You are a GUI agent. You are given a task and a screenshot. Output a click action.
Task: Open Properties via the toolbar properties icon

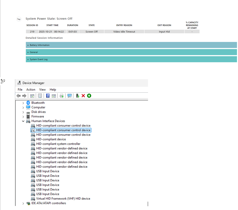[x=40, y=96]
